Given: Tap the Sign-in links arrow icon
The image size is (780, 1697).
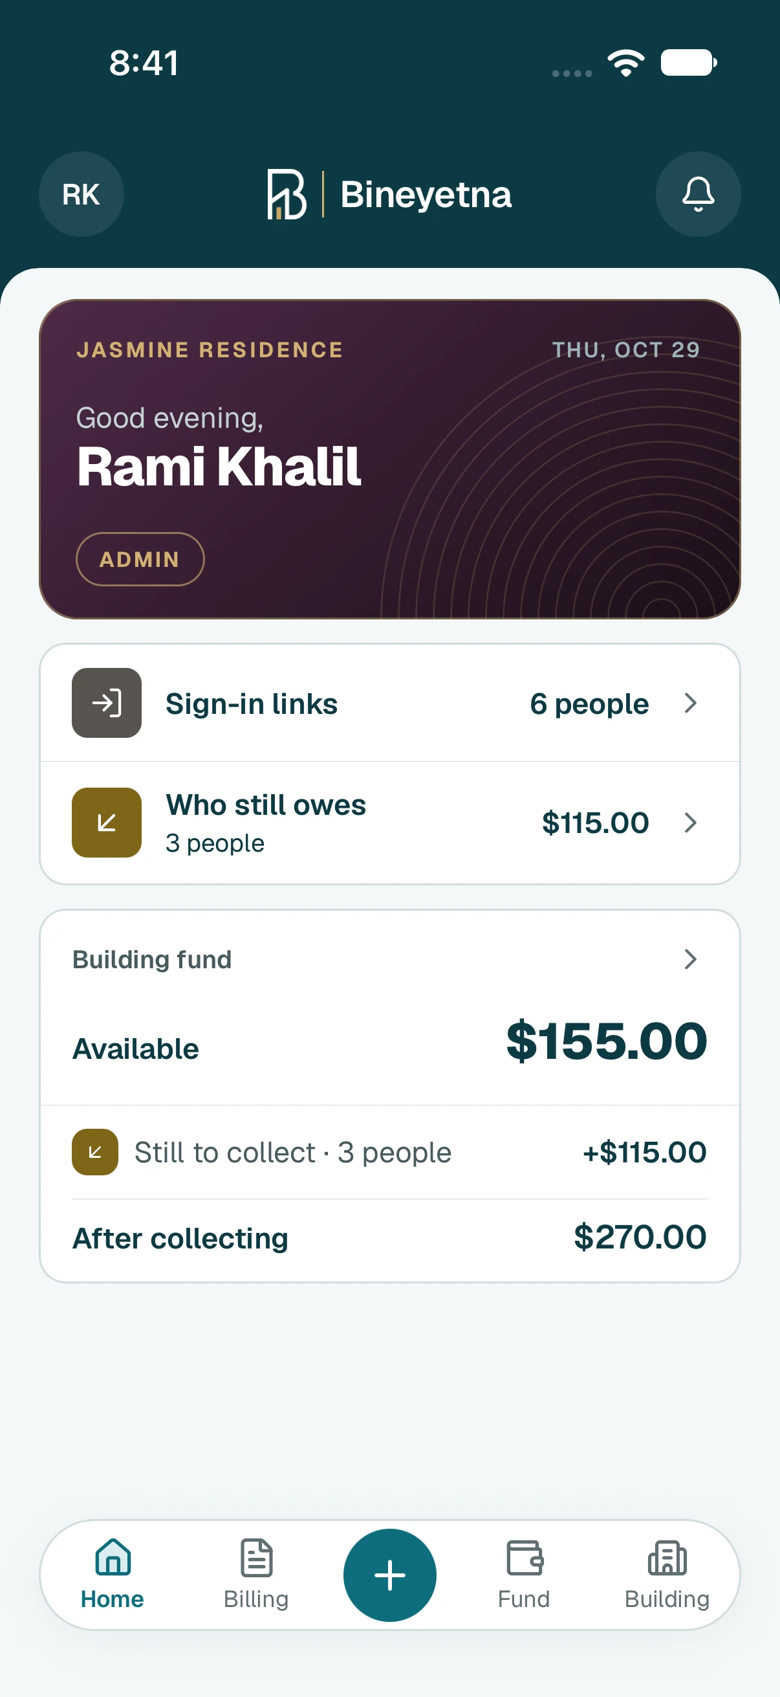Looking at the screenshot, I should 107,703.
